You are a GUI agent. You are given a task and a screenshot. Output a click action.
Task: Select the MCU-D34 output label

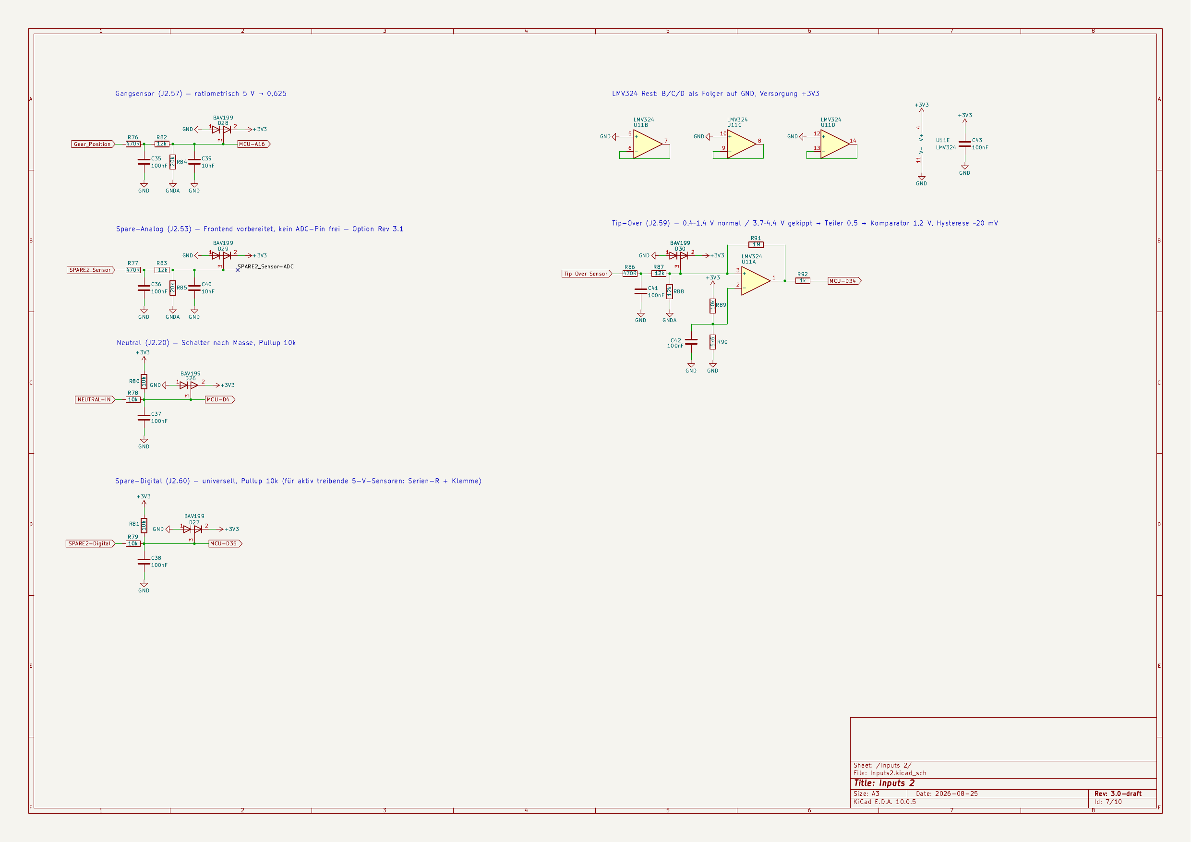[x=844, y=281]
